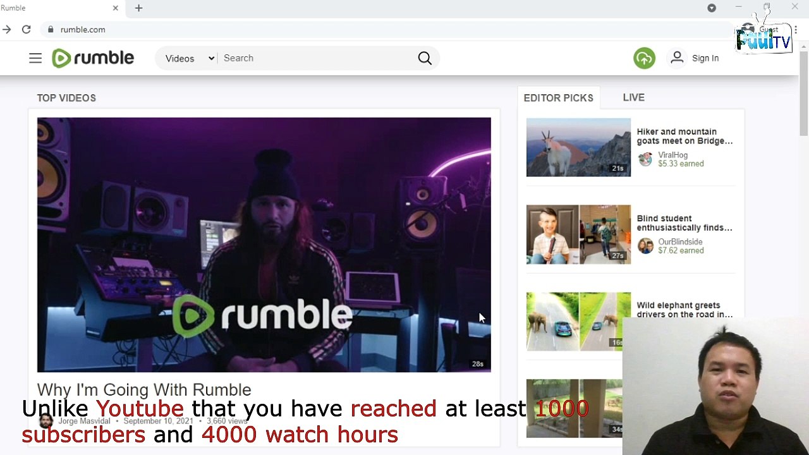
Task: Open the blind student video thumbnail
Action: click(x=578, y=234)
